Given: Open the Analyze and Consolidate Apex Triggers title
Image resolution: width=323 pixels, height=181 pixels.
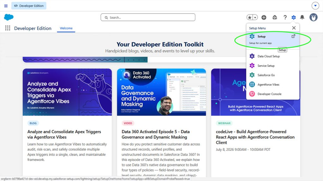Looking at the screenshot, I should coord(64,134).
